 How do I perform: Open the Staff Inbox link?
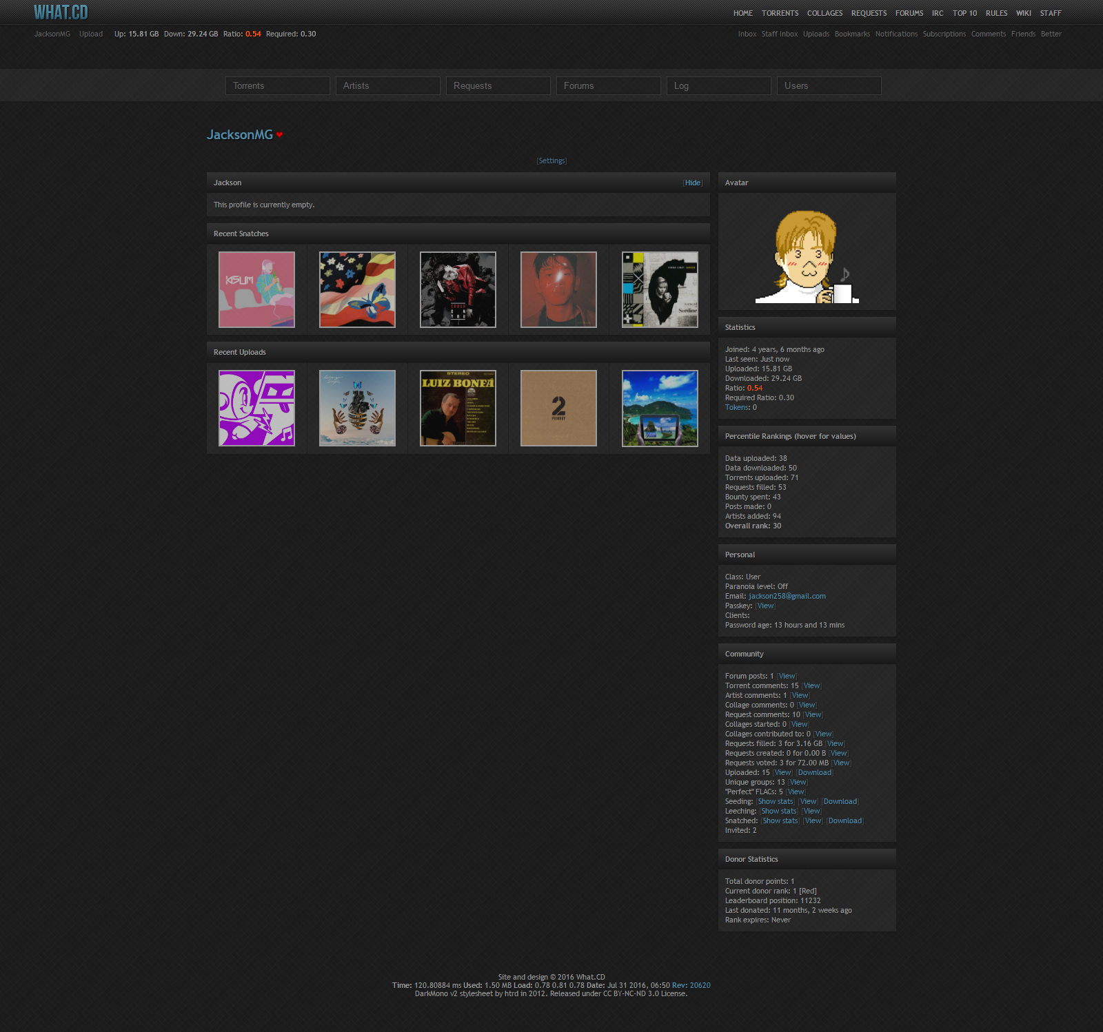point(780,34)
